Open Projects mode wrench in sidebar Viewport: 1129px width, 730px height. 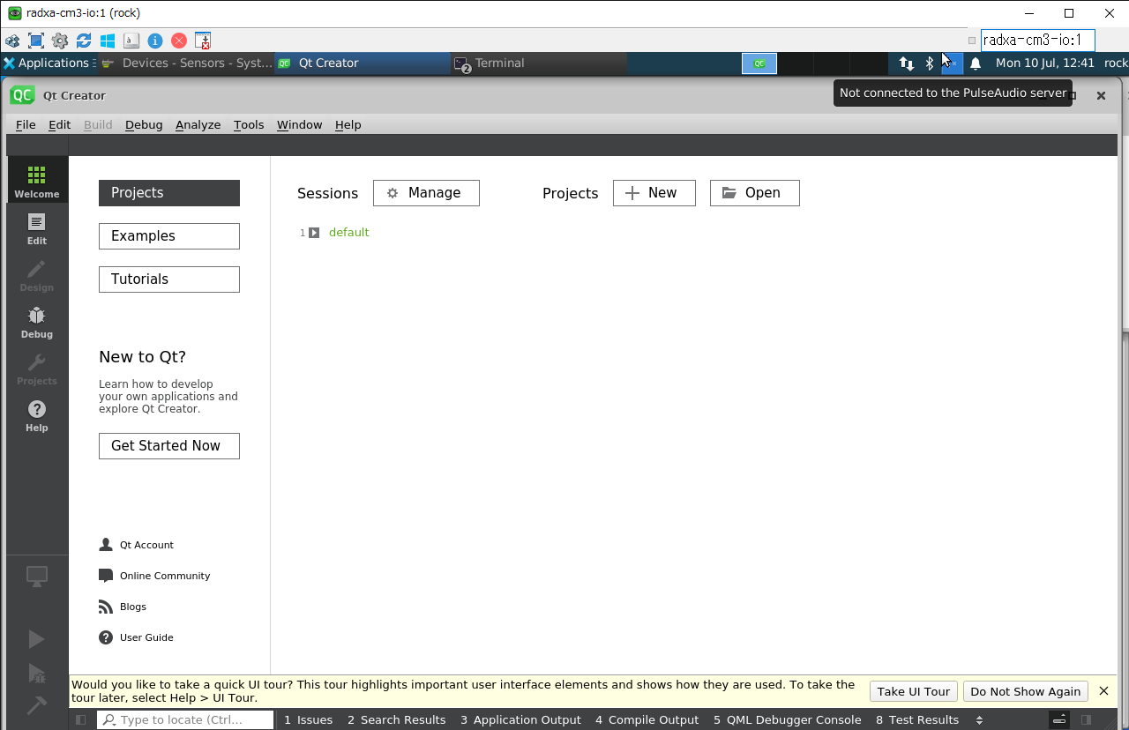pyautogui.click(x=36, y=369)
